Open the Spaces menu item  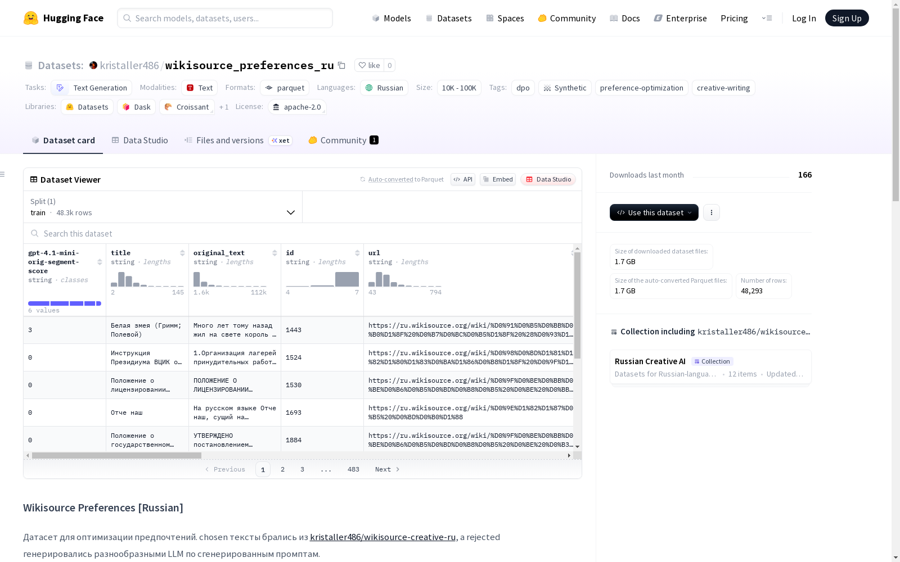point(505,18)
